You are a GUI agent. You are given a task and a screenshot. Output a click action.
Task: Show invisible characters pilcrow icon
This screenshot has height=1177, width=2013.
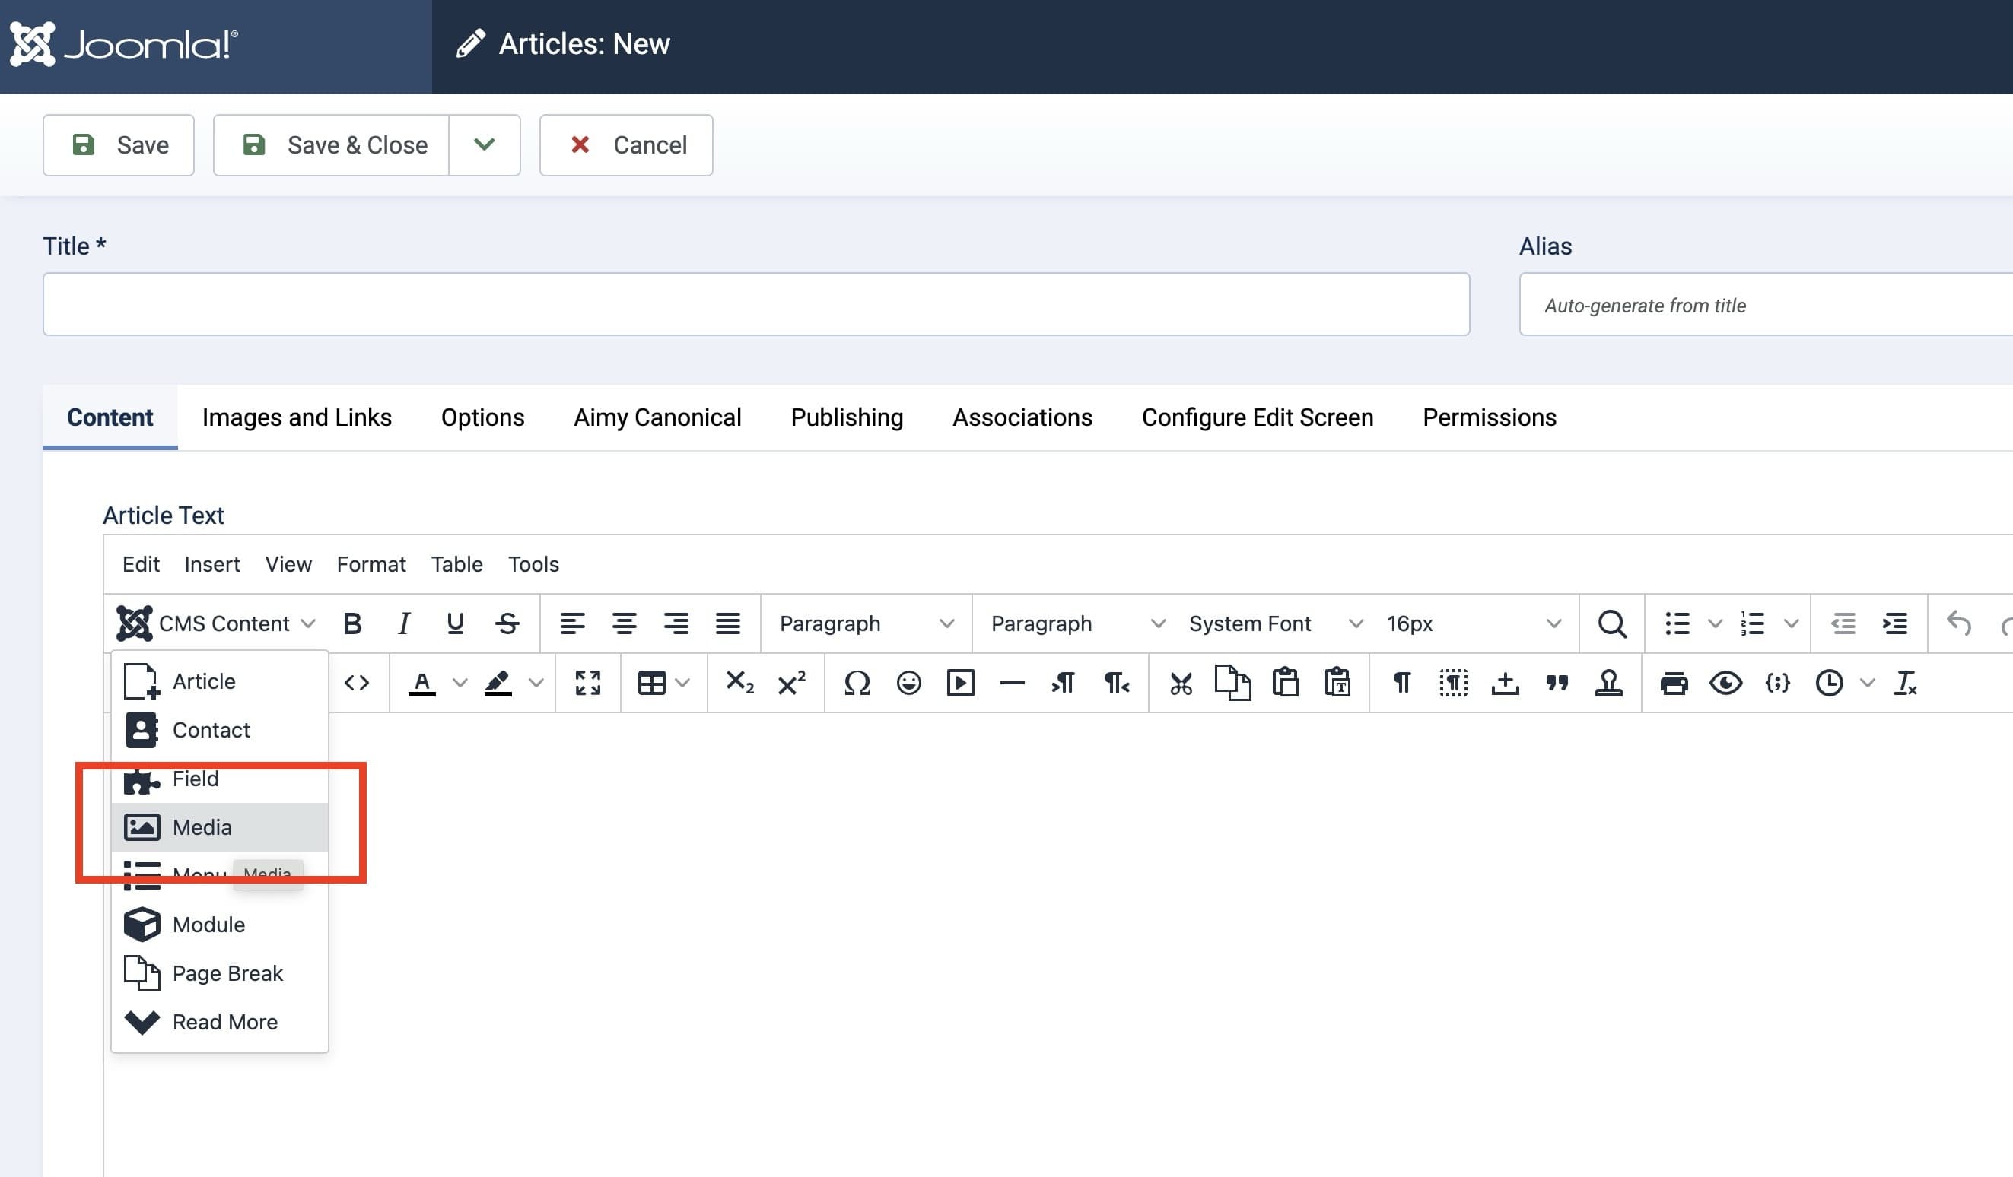(x=1402, y=683)
